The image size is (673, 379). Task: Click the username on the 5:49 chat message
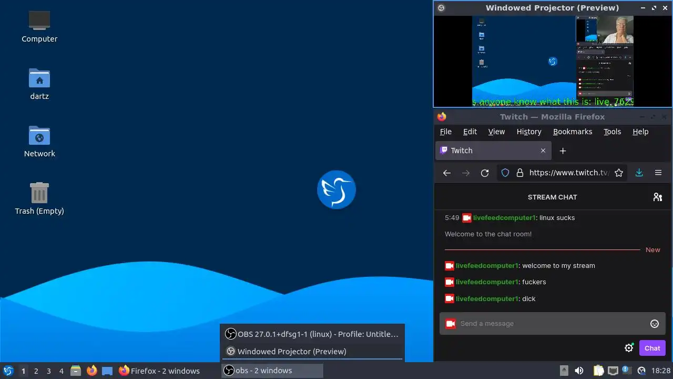[x=504, y=217]
